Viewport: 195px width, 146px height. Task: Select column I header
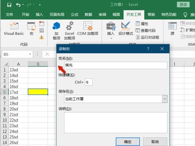174,64
